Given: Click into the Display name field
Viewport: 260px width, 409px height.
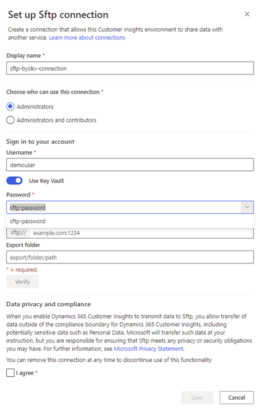Looking at the screenshot, I should click(130, 68).
